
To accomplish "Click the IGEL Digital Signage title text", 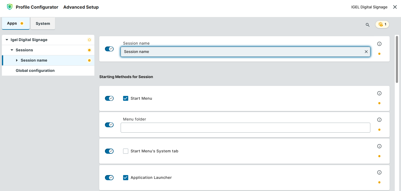I will click(369, 7).
